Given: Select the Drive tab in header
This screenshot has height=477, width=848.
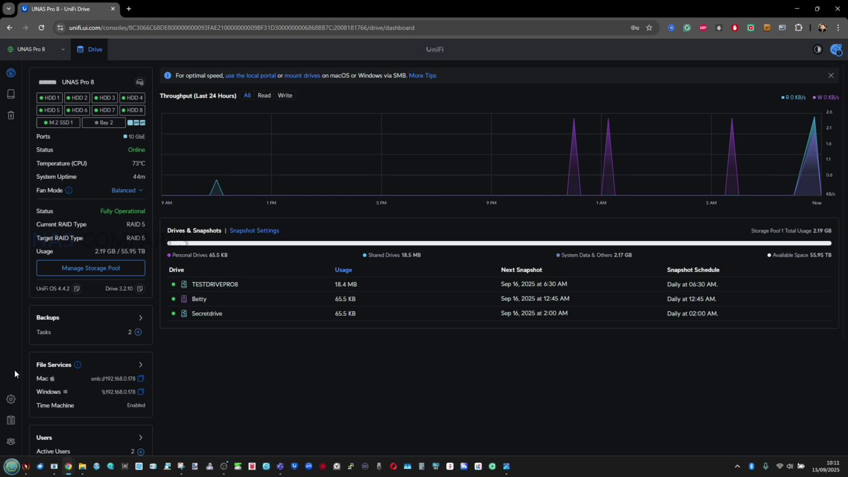Looking at the screenshot, I should pyautogui.click(x=89, y=49).
